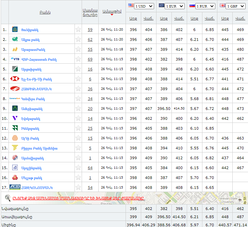248x227 pixels.
Task: Click the Russian flag icon
Action: (192, 6)
